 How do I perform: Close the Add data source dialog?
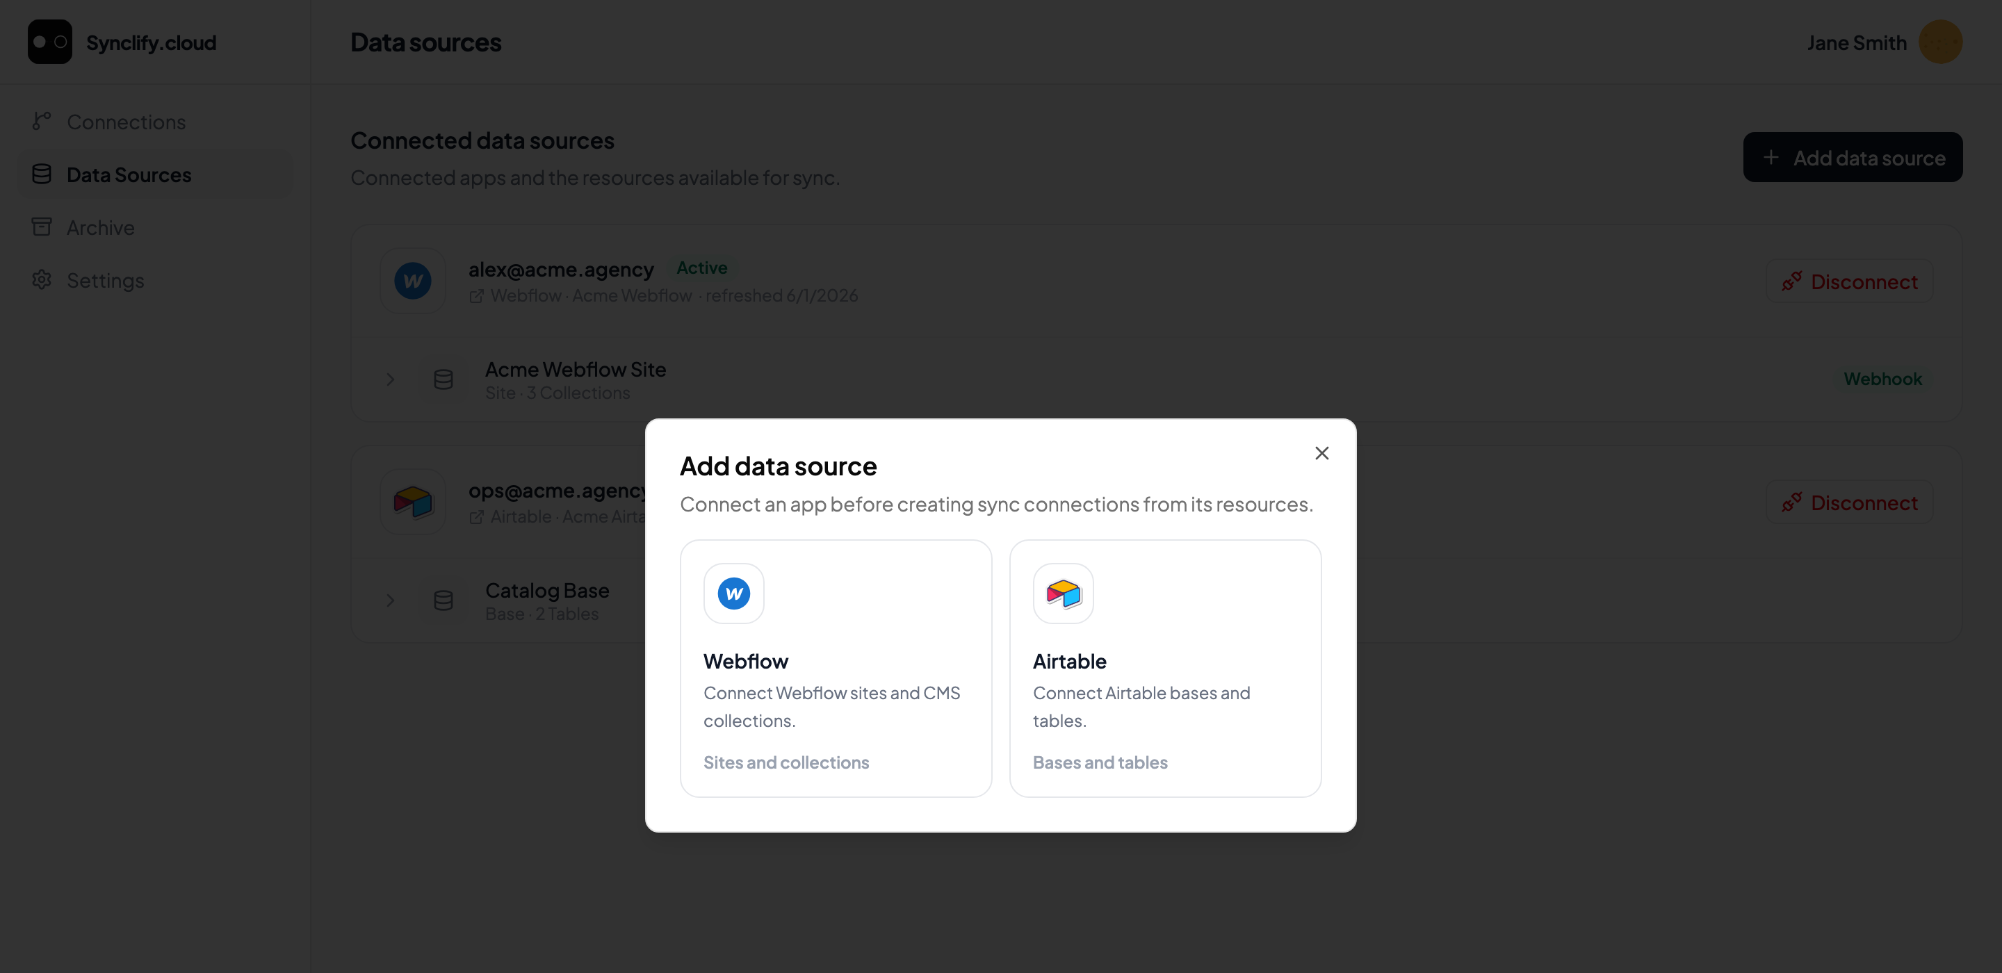[x=1321, y=453]
